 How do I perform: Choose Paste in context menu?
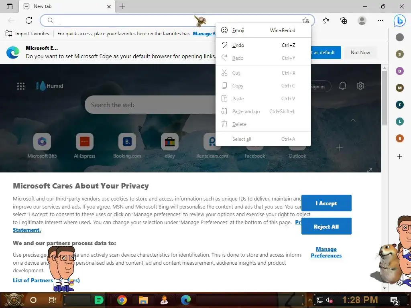coord(263,99)
